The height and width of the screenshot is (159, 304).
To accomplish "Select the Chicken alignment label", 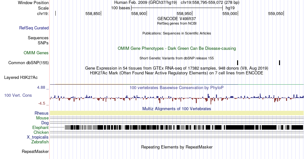I will [41, 132].
